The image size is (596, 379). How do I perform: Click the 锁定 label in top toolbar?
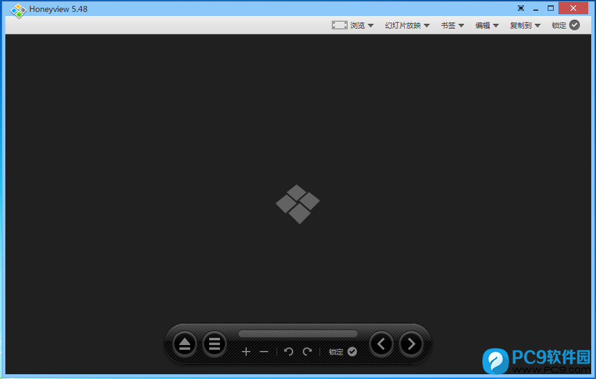pyautogui.click(x=559, y=26)
